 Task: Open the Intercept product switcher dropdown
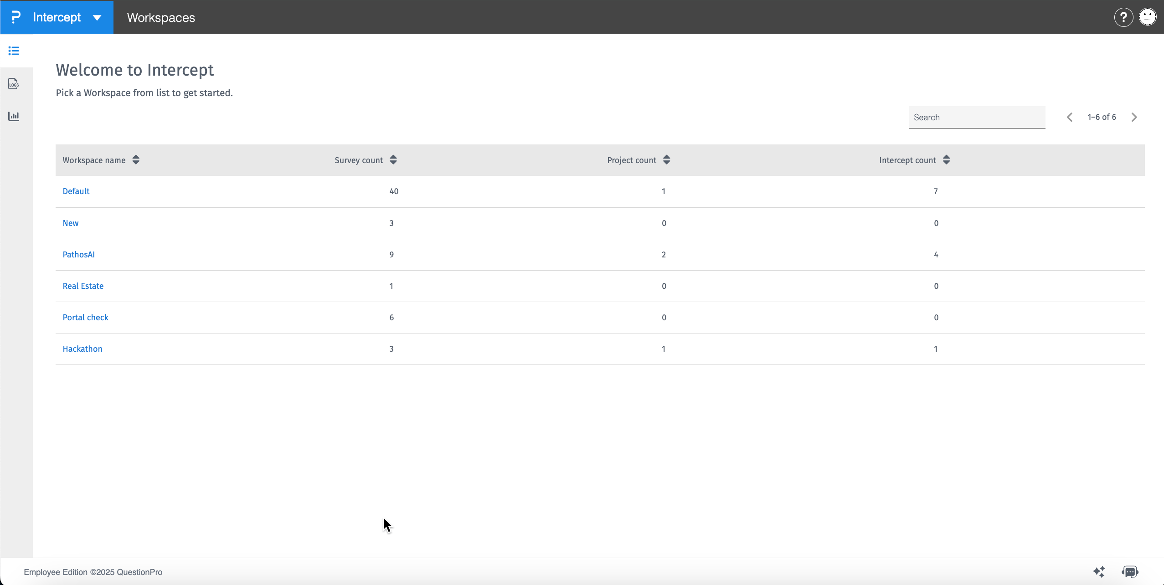97,17
